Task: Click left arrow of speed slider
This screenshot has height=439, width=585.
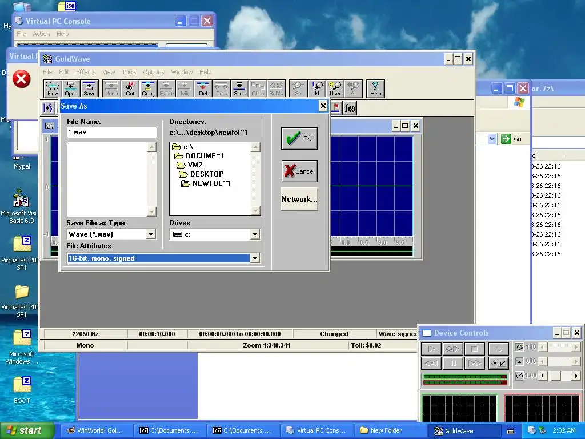Action: [543, 376]
